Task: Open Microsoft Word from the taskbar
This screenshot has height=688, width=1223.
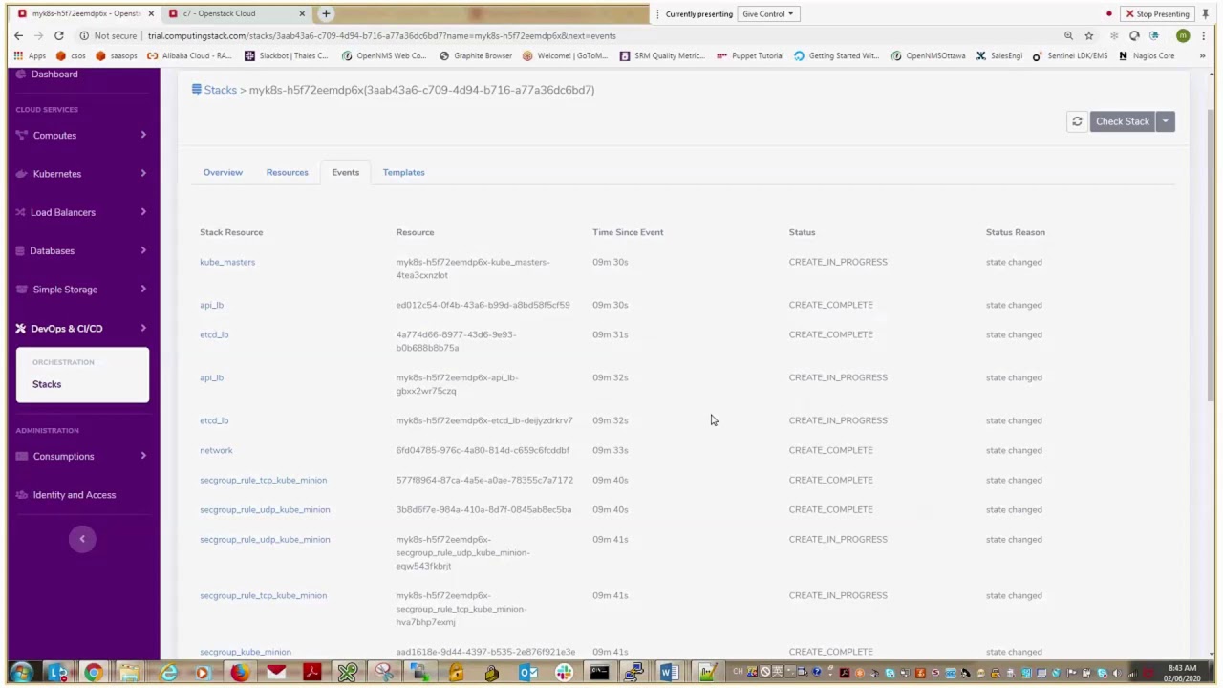Action: point(668,673)
